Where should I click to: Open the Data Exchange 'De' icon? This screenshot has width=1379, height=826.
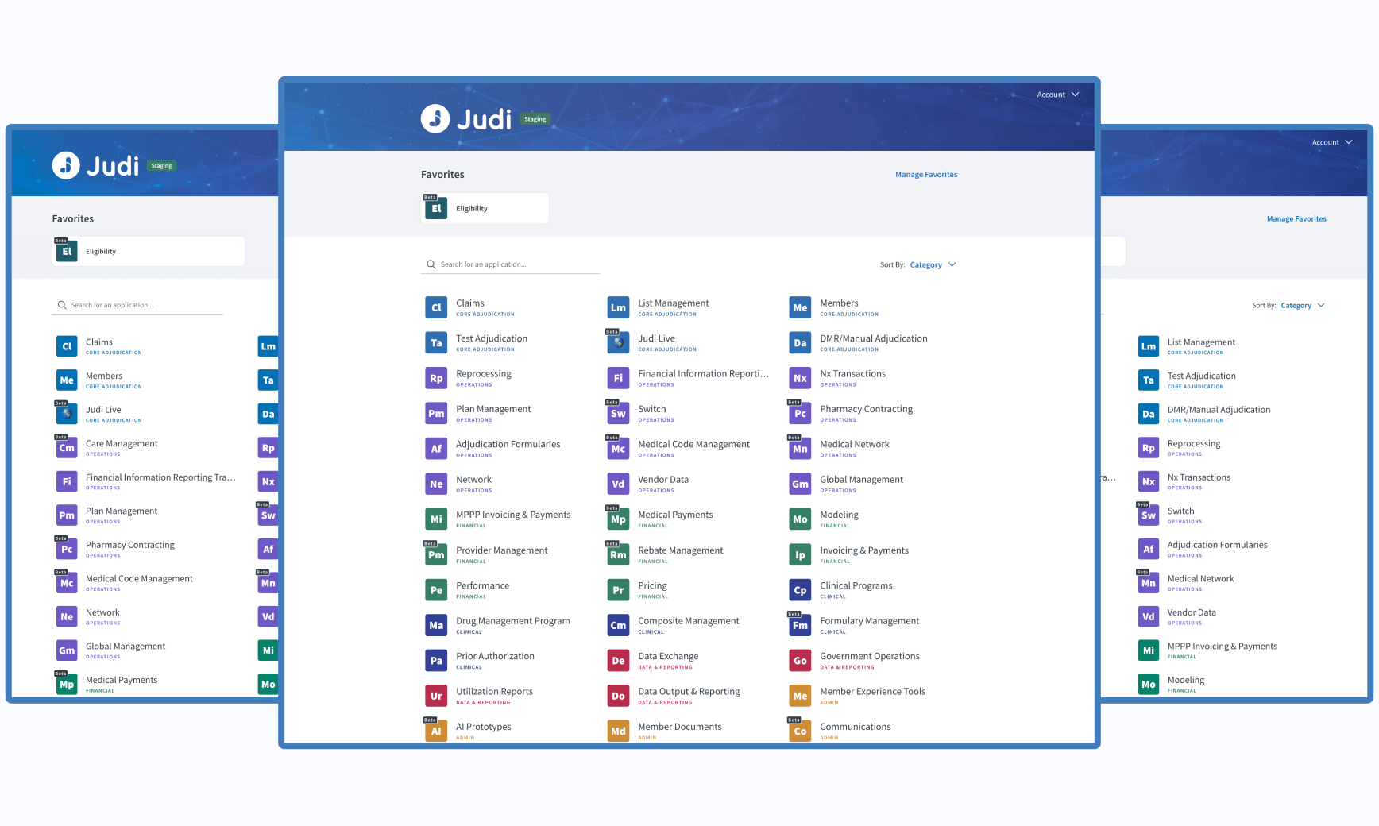click(618, 661)
